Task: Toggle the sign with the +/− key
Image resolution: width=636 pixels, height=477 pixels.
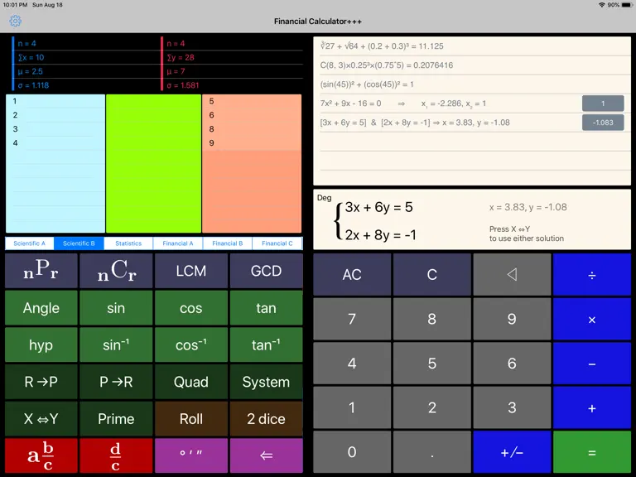Action: click(x=512, y=452)
